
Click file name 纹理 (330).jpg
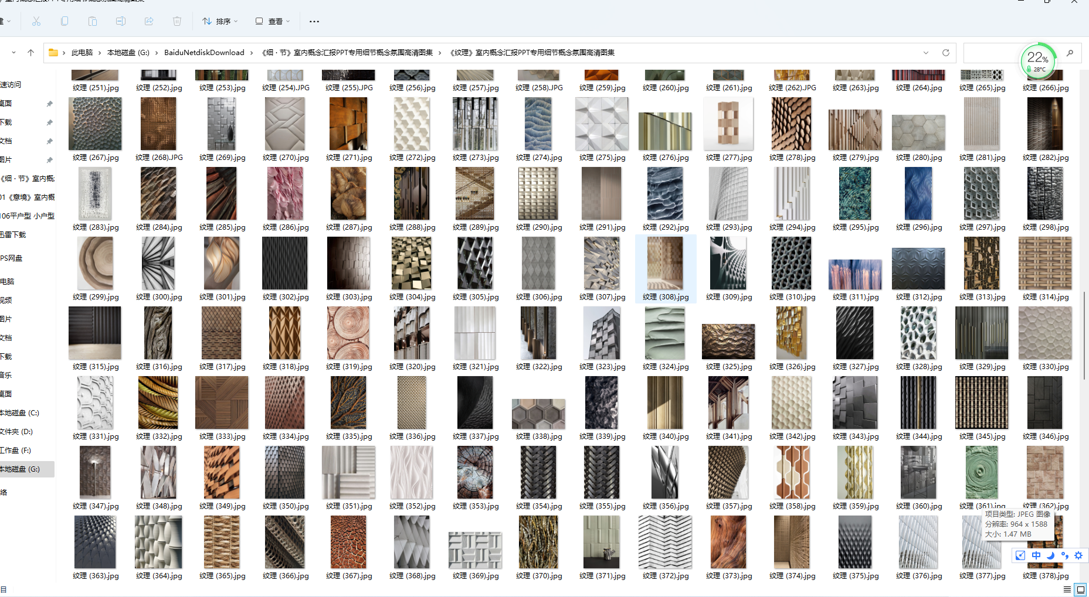click(x=1046, y=367)
